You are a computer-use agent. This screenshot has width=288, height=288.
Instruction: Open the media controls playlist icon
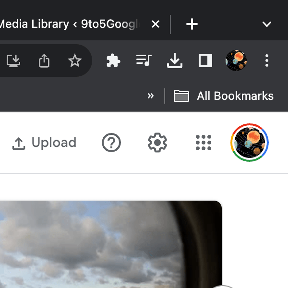pos(144,60)
